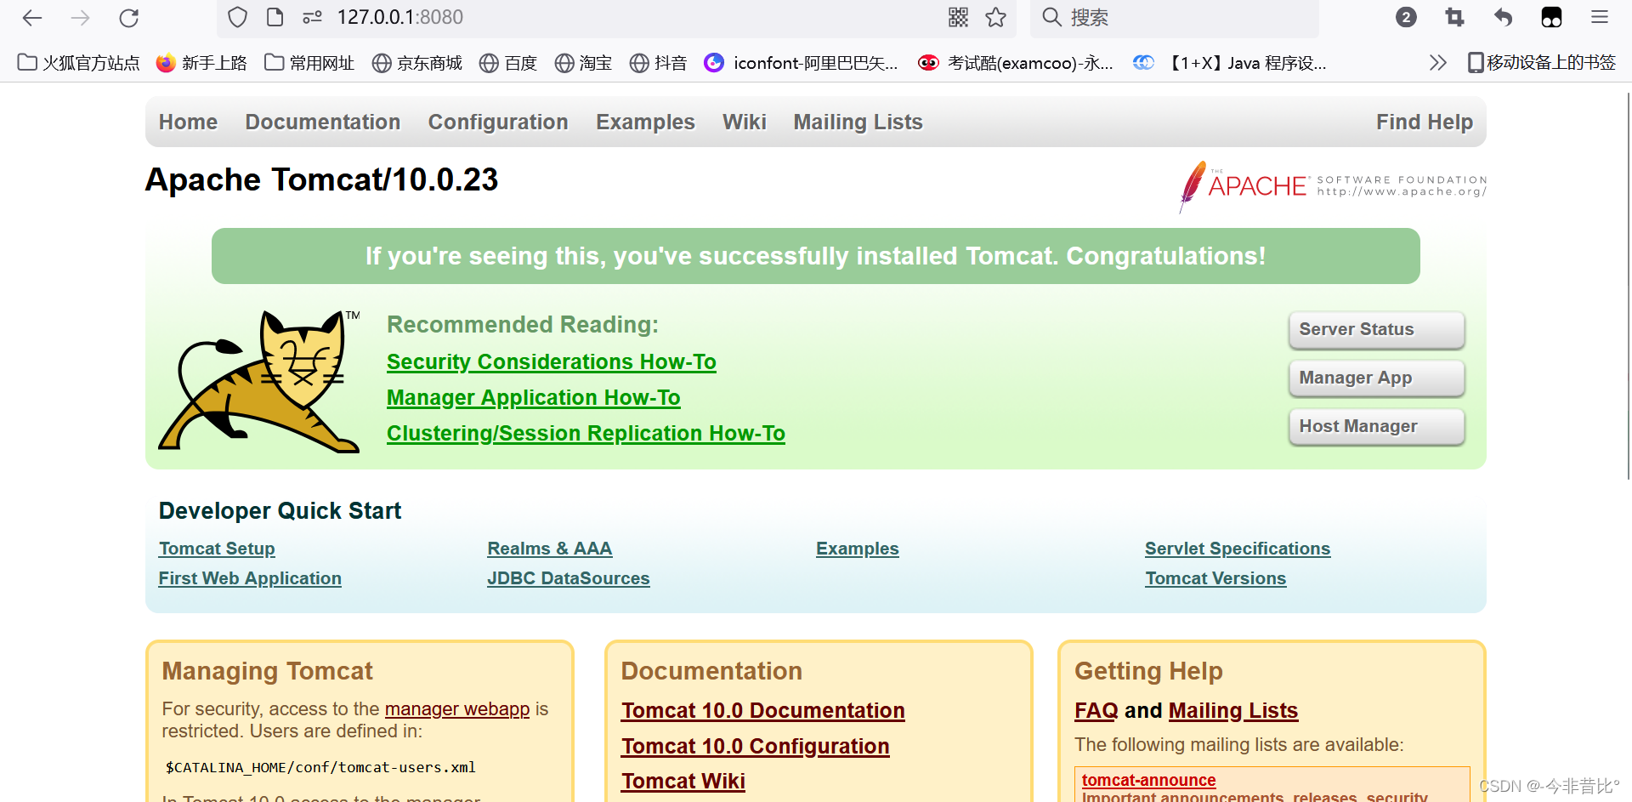The width and height of the screenshot is (1632, 802).
Task: Click the page vertical scrollbar
Action: [x=1627, y=286]
